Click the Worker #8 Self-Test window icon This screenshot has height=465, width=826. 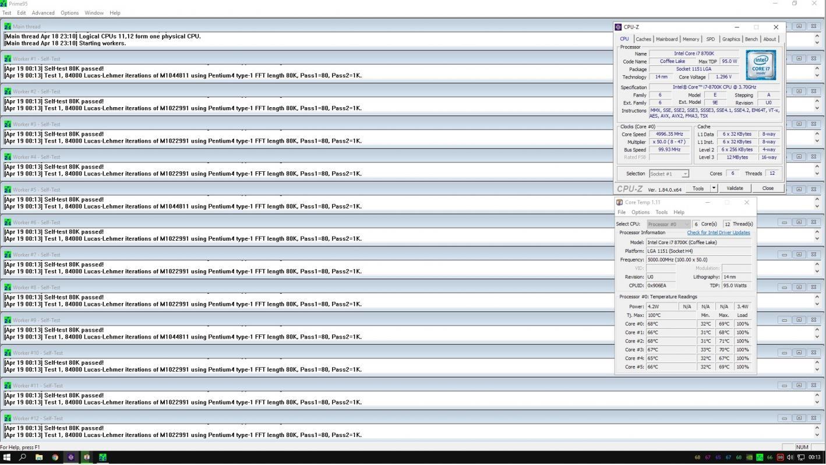[8, 287]
